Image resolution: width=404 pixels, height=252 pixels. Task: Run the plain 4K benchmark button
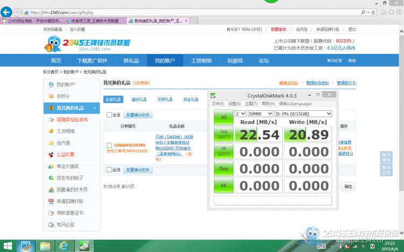(x=224, y=185)
